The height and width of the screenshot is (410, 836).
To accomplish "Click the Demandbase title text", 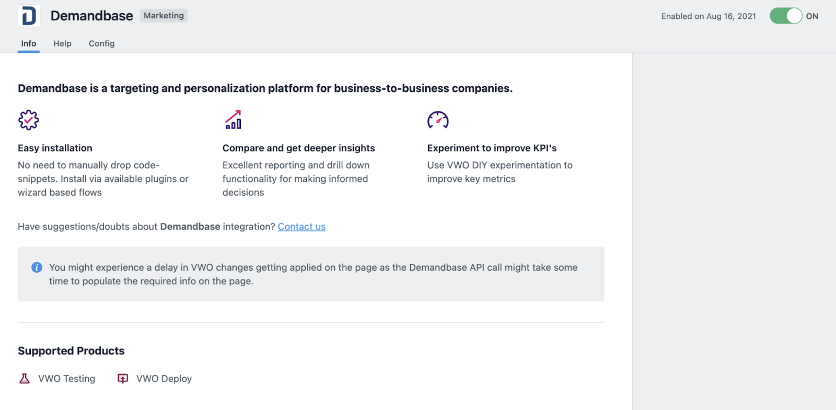I will (x=92, y=16).
